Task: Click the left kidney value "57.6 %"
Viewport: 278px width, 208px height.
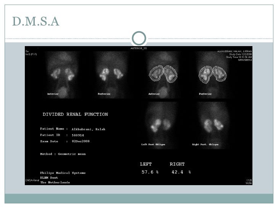Action: point(150,172)
